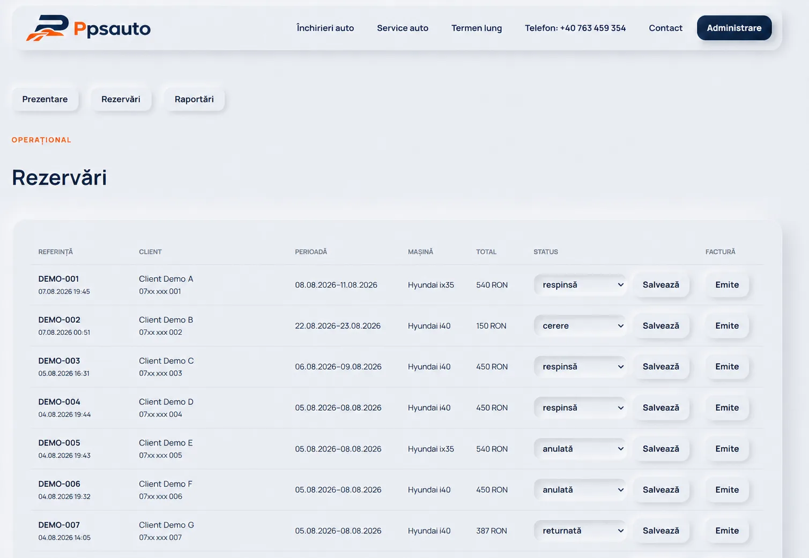
Task: Open the cerere status dropdown for DEMO-002
Action: (x=580, y=326)
